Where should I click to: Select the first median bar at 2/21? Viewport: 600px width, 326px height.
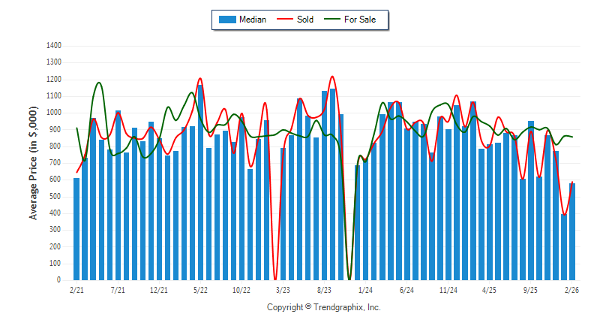click(x=76, y=229)
